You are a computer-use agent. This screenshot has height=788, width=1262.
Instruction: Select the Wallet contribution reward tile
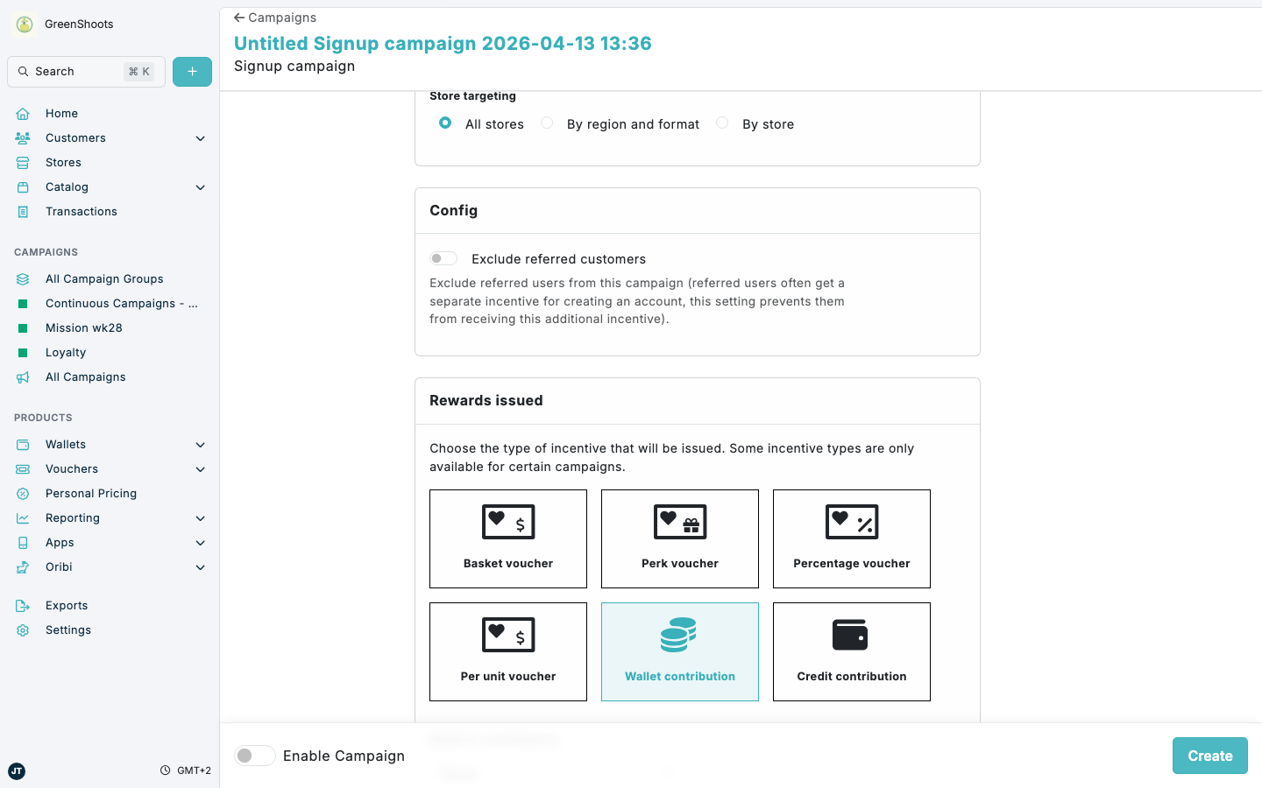point(679,651)
